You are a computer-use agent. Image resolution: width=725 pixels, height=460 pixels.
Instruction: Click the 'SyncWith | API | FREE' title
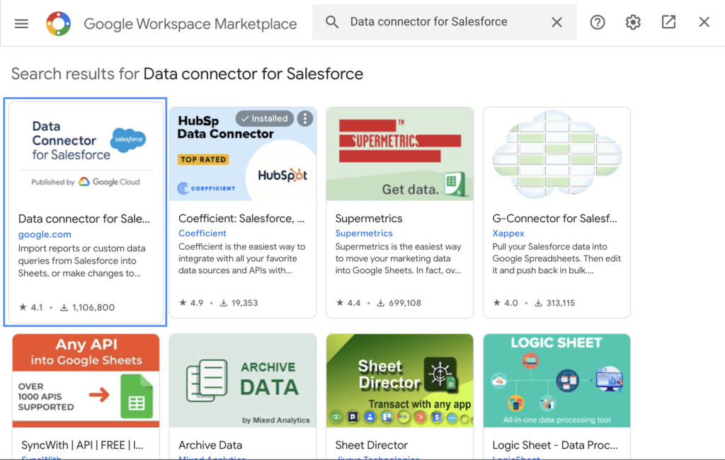click(x=82, y=445)
